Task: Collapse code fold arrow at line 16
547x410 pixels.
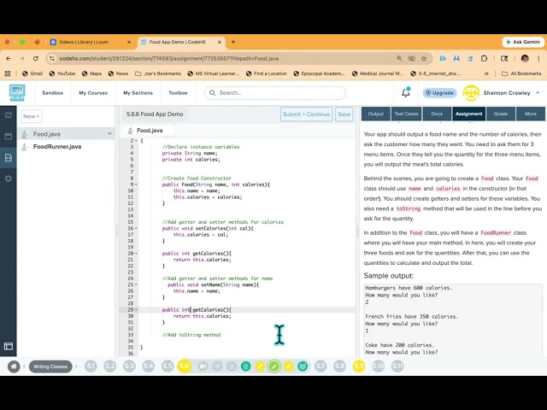Action: click(136, 228)
